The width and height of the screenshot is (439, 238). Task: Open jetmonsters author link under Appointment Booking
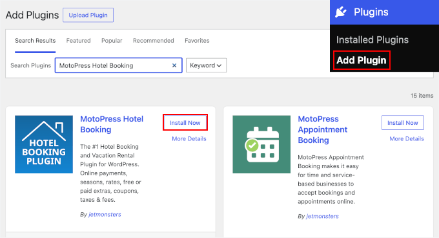pos(322,216)
